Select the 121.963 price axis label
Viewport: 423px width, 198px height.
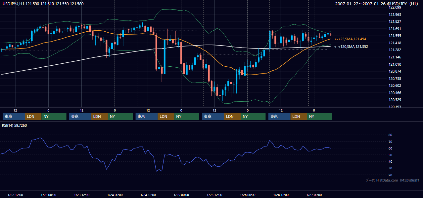click(395, 15)
